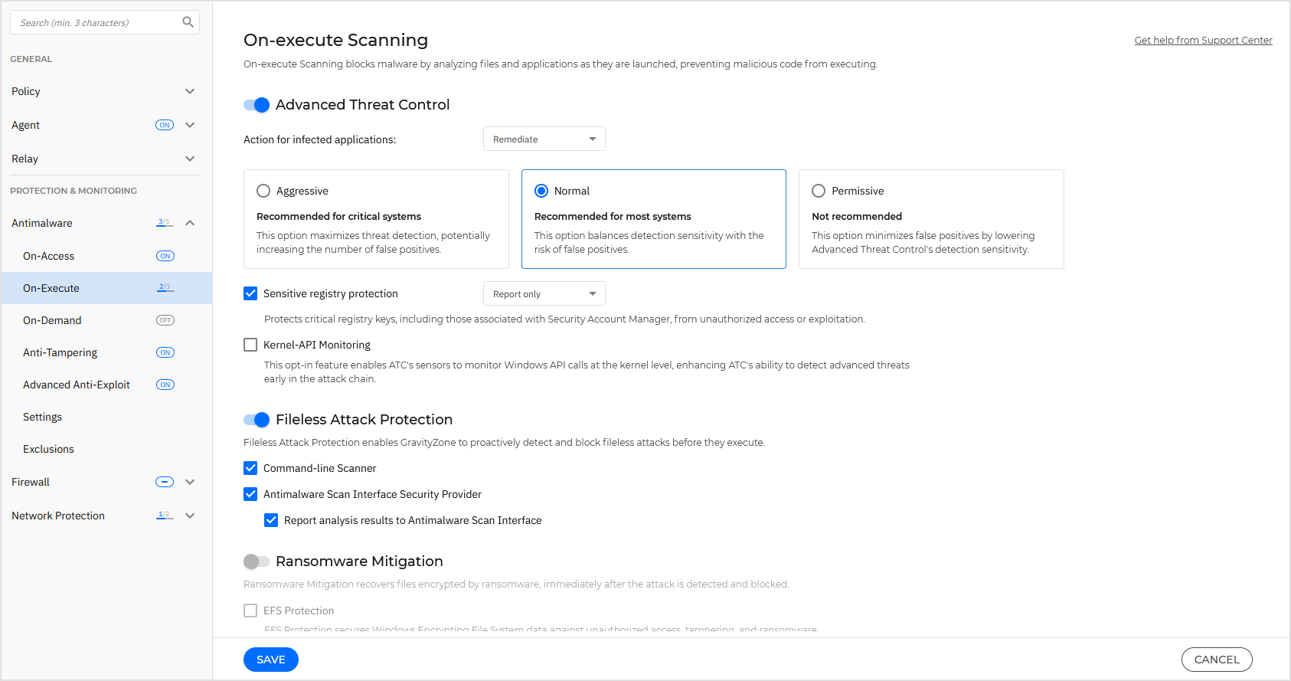This screenshot has width=1291, height=681.
Task: Open Get help from Support Center link
Action: pos(1203,40)
